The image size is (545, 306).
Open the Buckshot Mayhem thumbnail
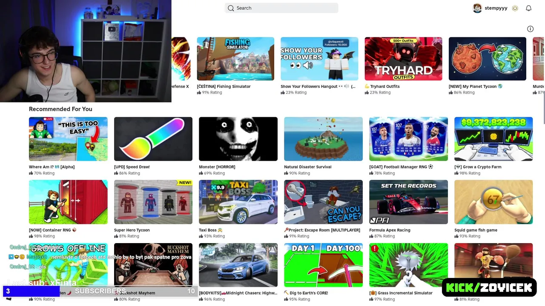pos(153,265)
